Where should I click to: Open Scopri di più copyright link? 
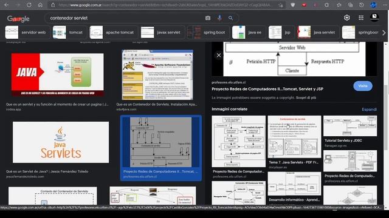click(306, 97)
